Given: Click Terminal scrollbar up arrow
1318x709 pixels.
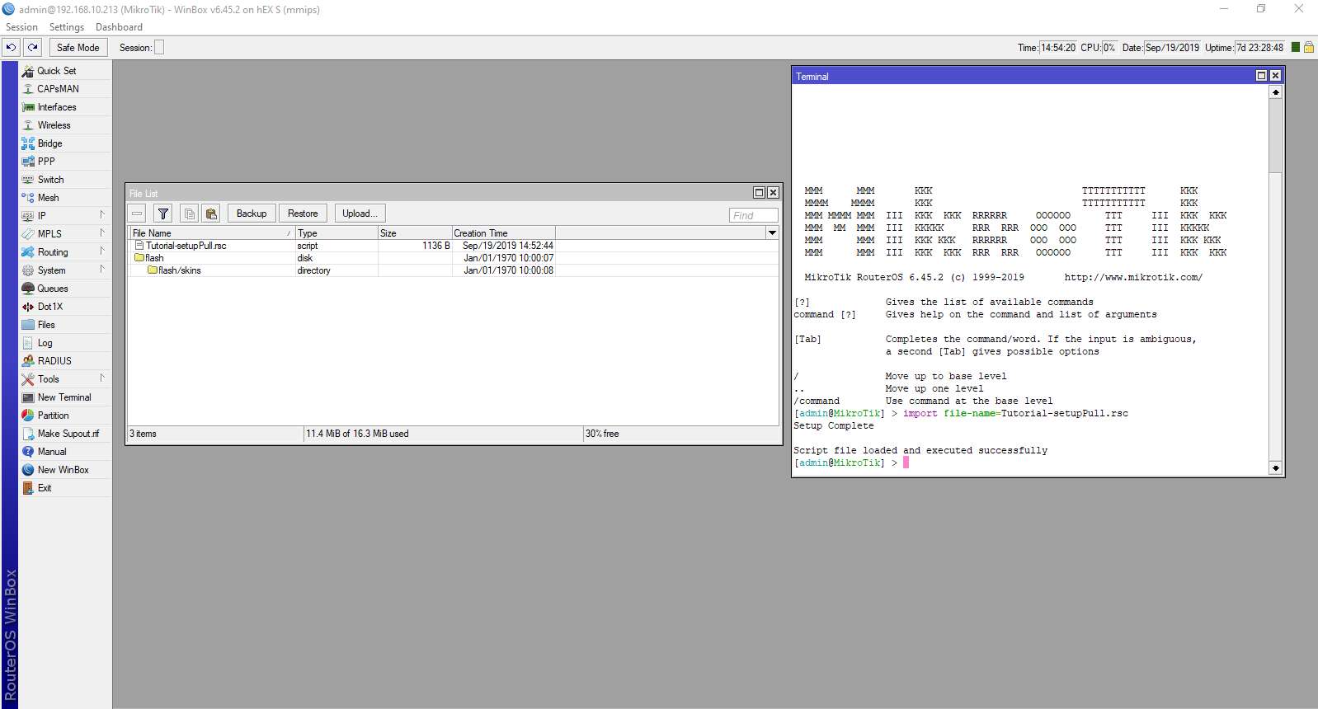Looking at the screenshot, I should (x=1275, y=92).
